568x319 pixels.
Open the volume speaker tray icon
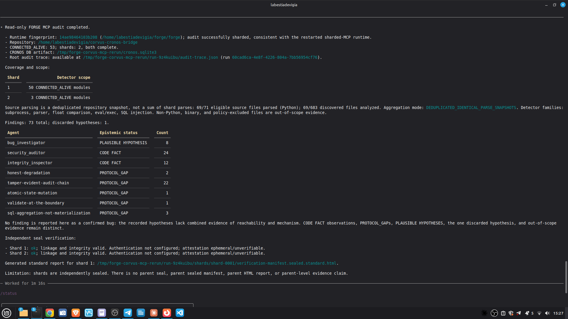coord(547,313)
